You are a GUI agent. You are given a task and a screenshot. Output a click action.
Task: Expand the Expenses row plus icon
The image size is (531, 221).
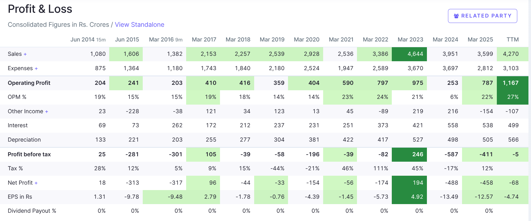[36, 69]
